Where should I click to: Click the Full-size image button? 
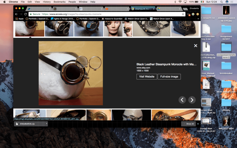169,77
